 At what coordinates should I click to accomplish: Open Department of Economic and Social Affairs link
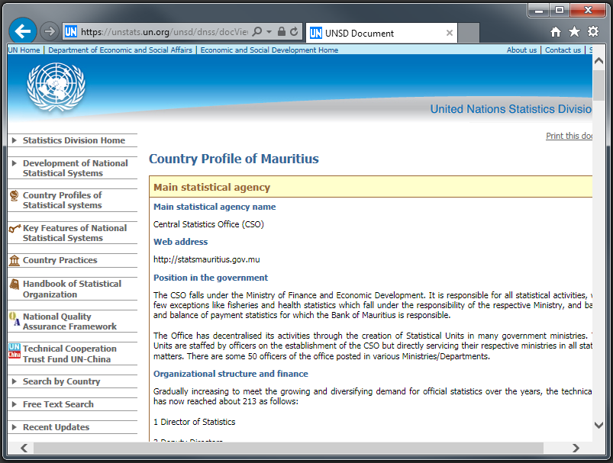point(120,50)
